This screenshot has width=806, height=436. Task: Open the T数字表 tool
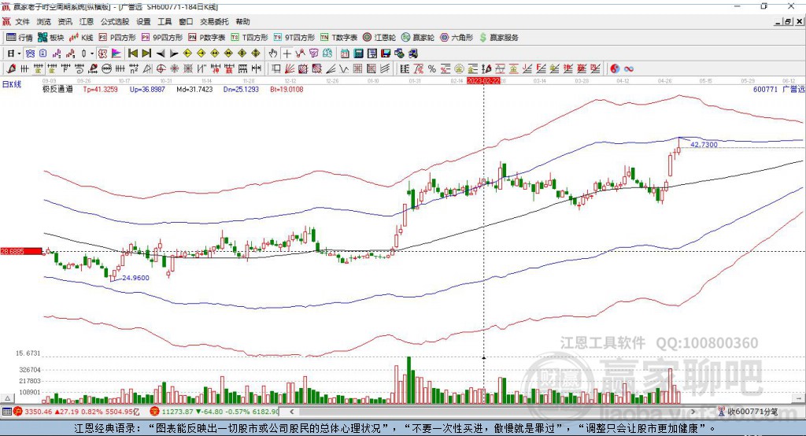tap(338, 38)
